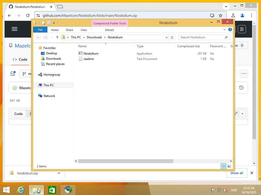Viewport: 261px width, 195px height.
Task: Open Chrome profile avatar
Action: (242, 15)
